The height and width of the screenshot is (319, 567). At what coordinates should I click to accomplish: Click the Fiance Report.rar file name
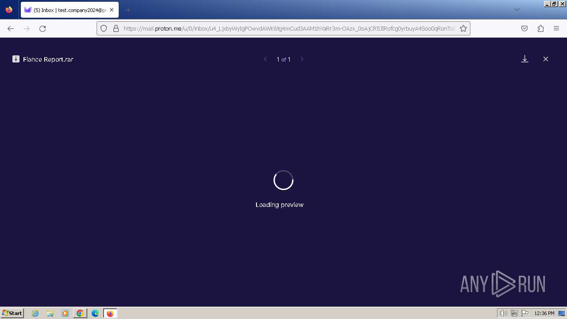tap(48, 59)
